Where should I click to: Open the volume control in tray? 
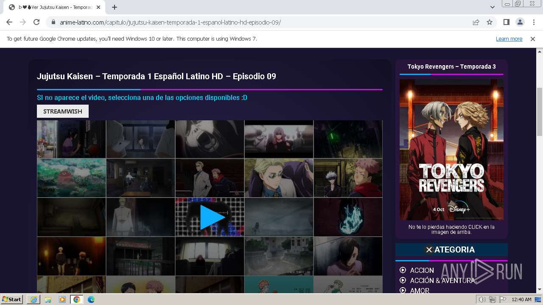(482, 299)
